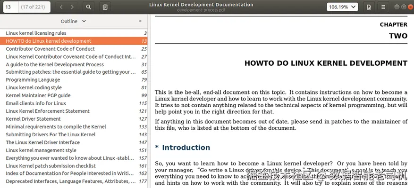Screen dimensions: 414x188
Task: Select 'Programming Language' outline entry
Action: click(x=74, y=80)
